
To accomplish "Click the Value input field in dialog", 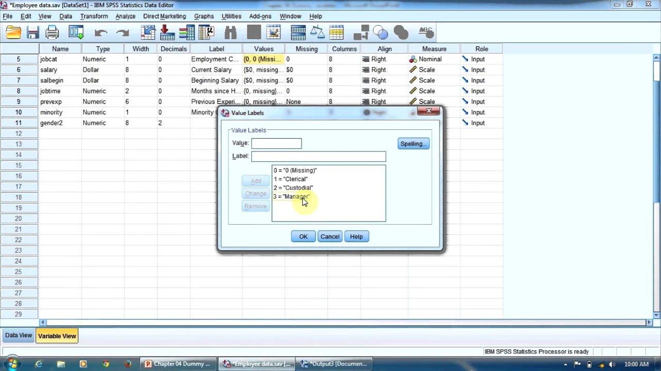I will [276, 143].
